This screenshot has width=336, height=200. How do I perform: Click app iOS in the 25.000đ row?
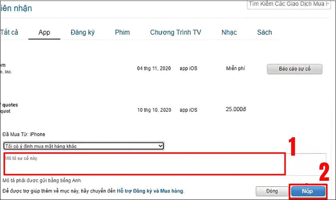click(x=188, y=110)
